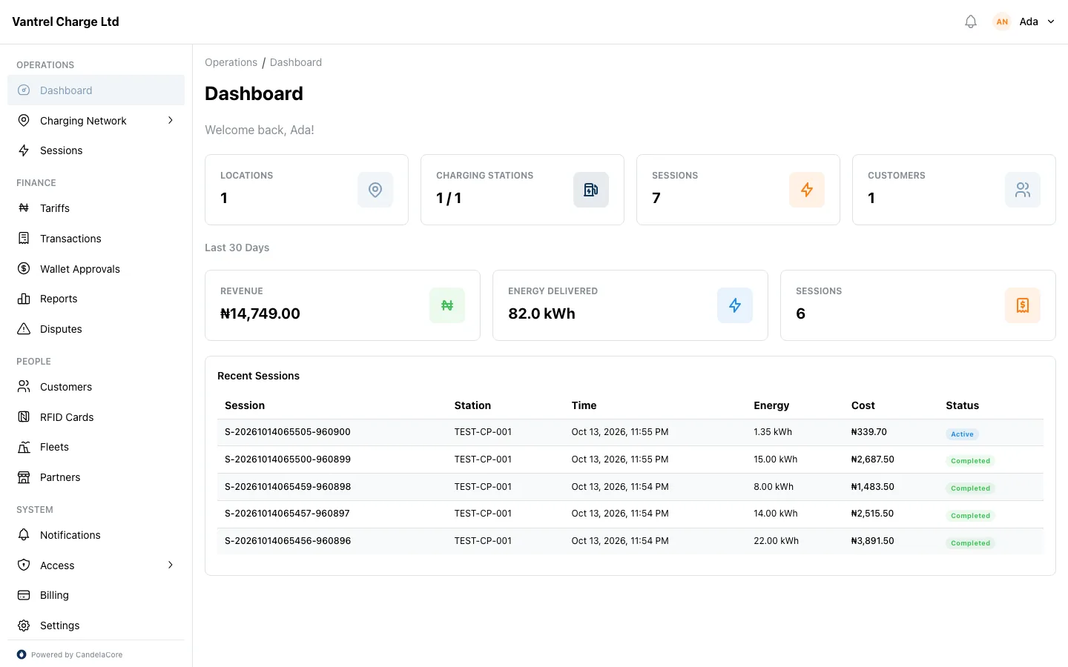
Task: Click the Partners storefront icon
Action: 24,477
